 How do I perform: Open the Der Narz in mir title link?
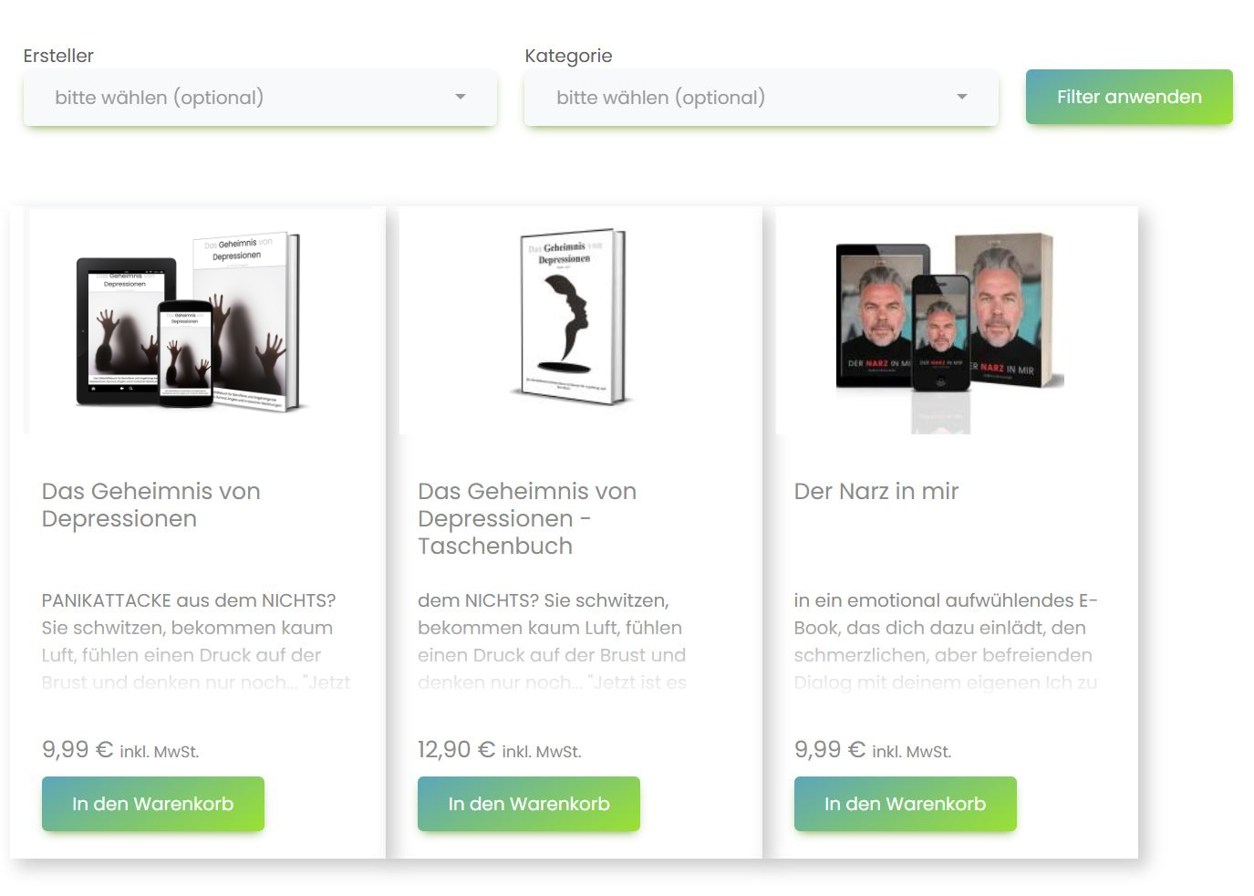click(876, 491)
